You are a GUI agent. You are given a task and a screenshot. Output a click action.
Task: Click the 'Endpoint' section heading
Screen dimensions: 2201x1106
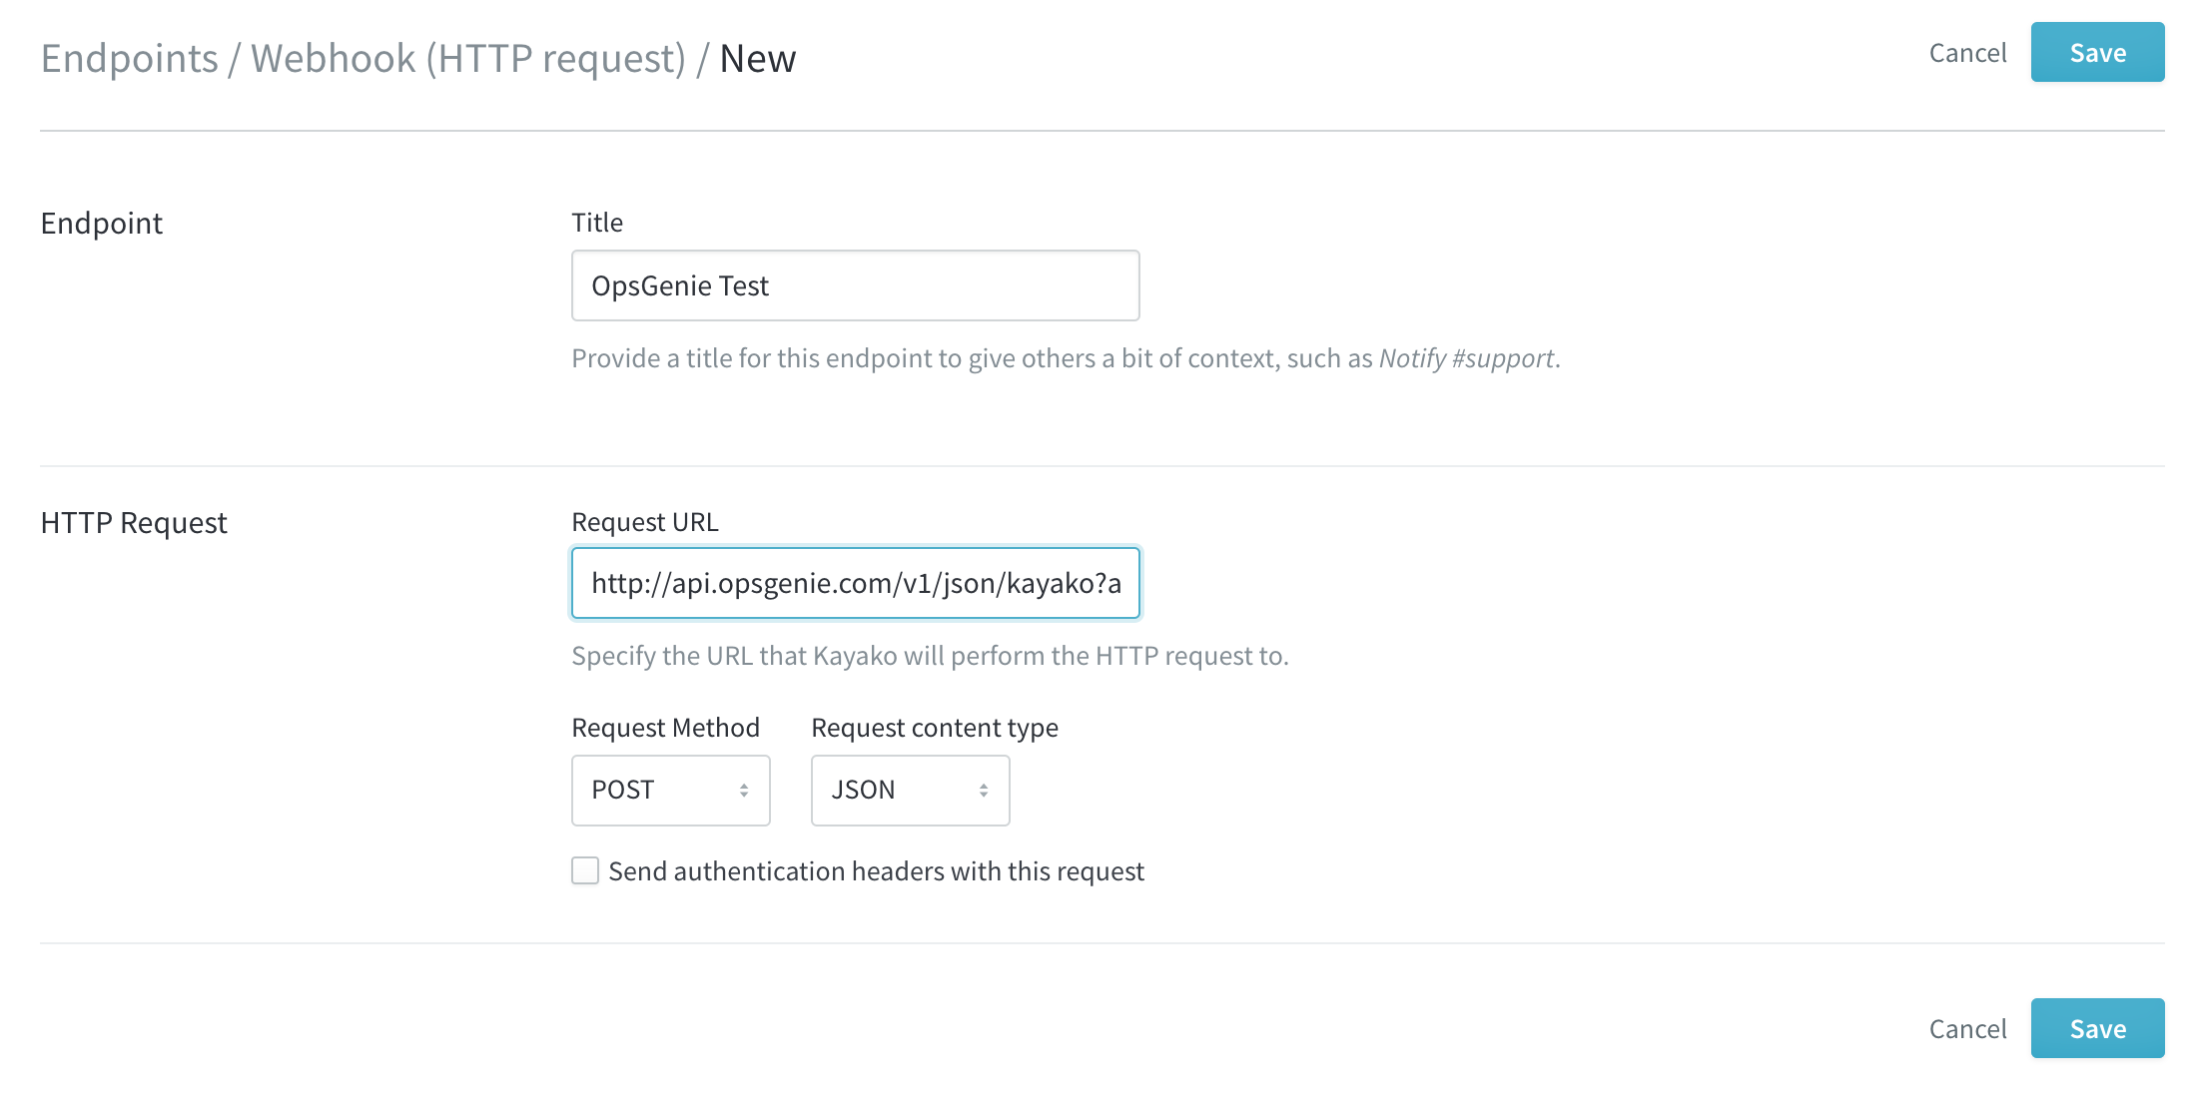[x=102, y=224]
